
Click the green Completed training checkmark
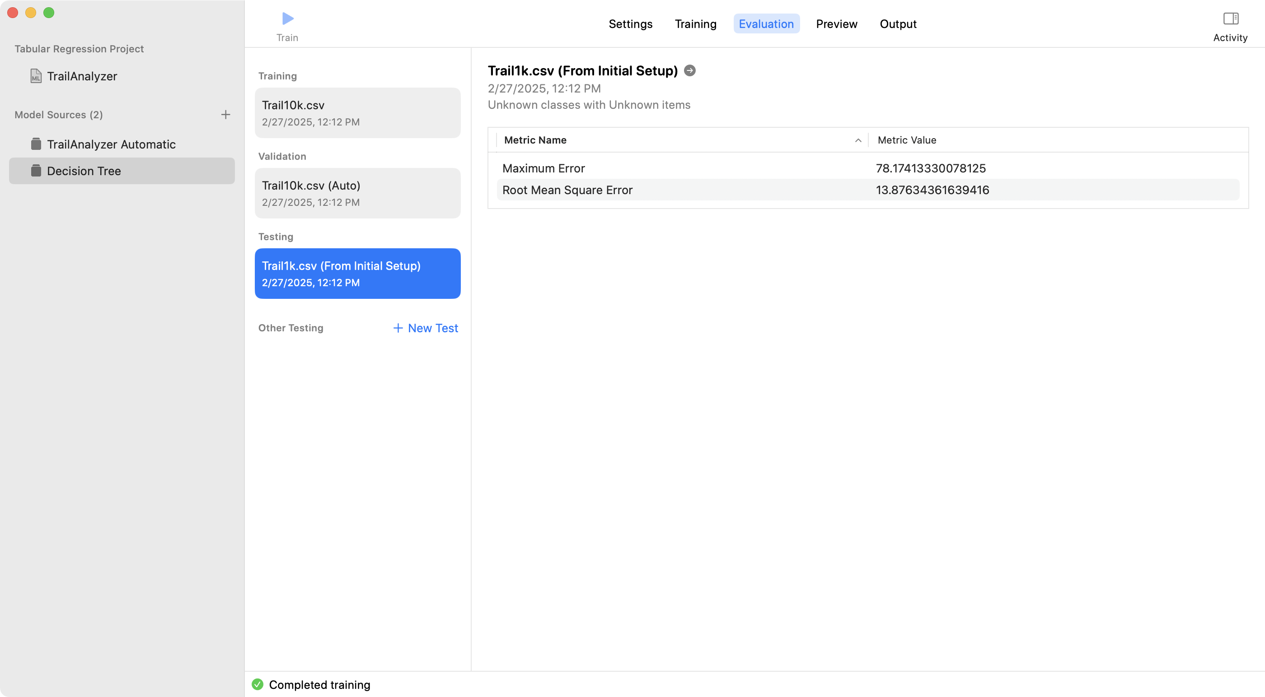[258, 684]
